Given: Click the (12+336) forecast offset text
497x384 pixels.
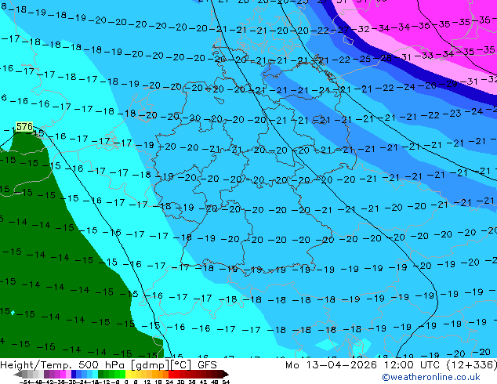Looking at the screenshot, I should 472,365.
